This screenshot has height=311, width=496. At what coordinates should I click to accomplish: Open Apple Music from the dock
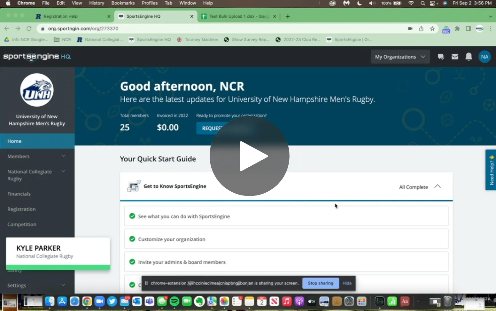click(x=287, y=301)
